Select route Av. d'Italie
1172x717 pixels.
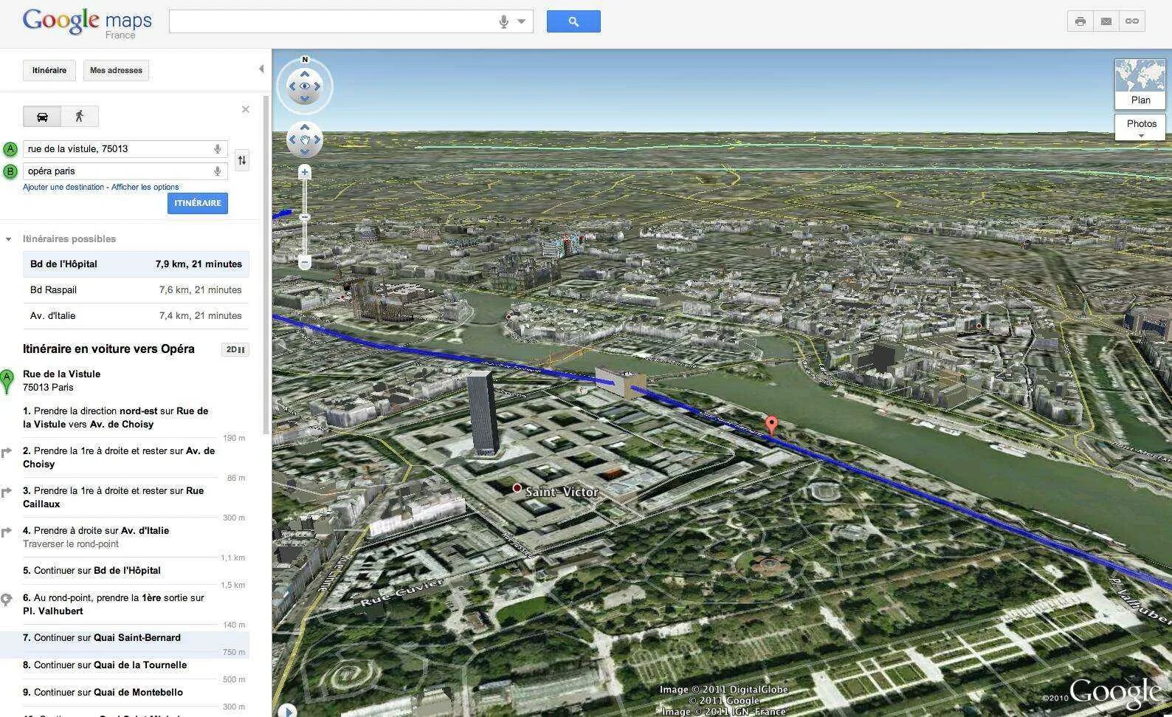click(136, 316)
